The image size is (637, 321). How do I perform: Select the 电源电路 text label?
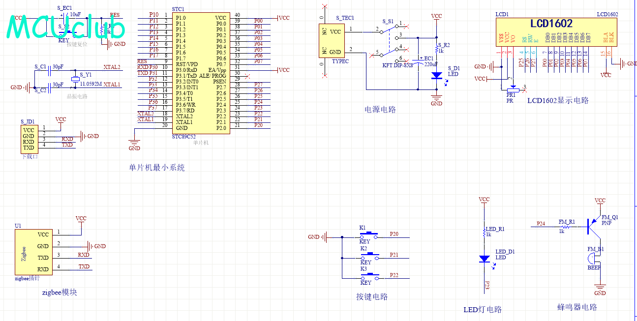click(x=380, y=110)
